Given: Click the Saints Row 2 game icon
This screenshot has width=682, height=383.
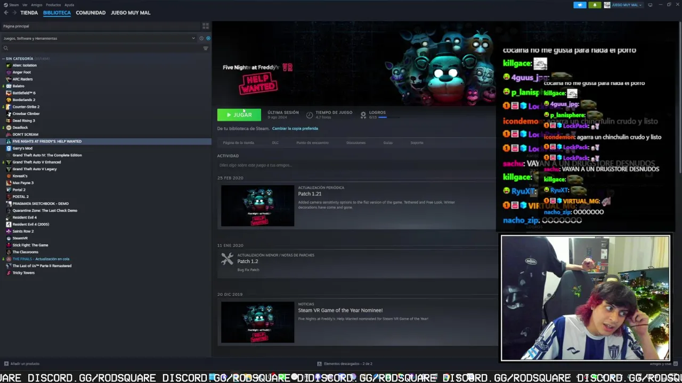Looking at the screenshot, I should click(x=9, y=231).
